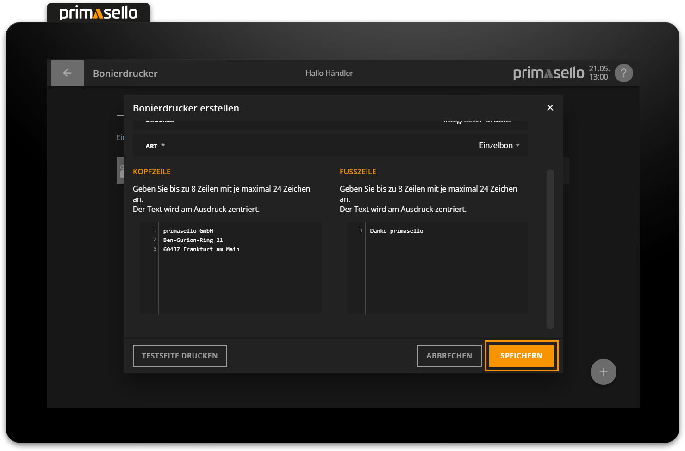Viewport: 685px width, 451px height.
Task: Save the printer with Speichern
Action: point(521,356)
